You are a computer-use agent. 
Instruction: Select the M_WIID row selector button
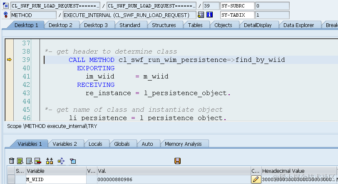pos(11,179)
